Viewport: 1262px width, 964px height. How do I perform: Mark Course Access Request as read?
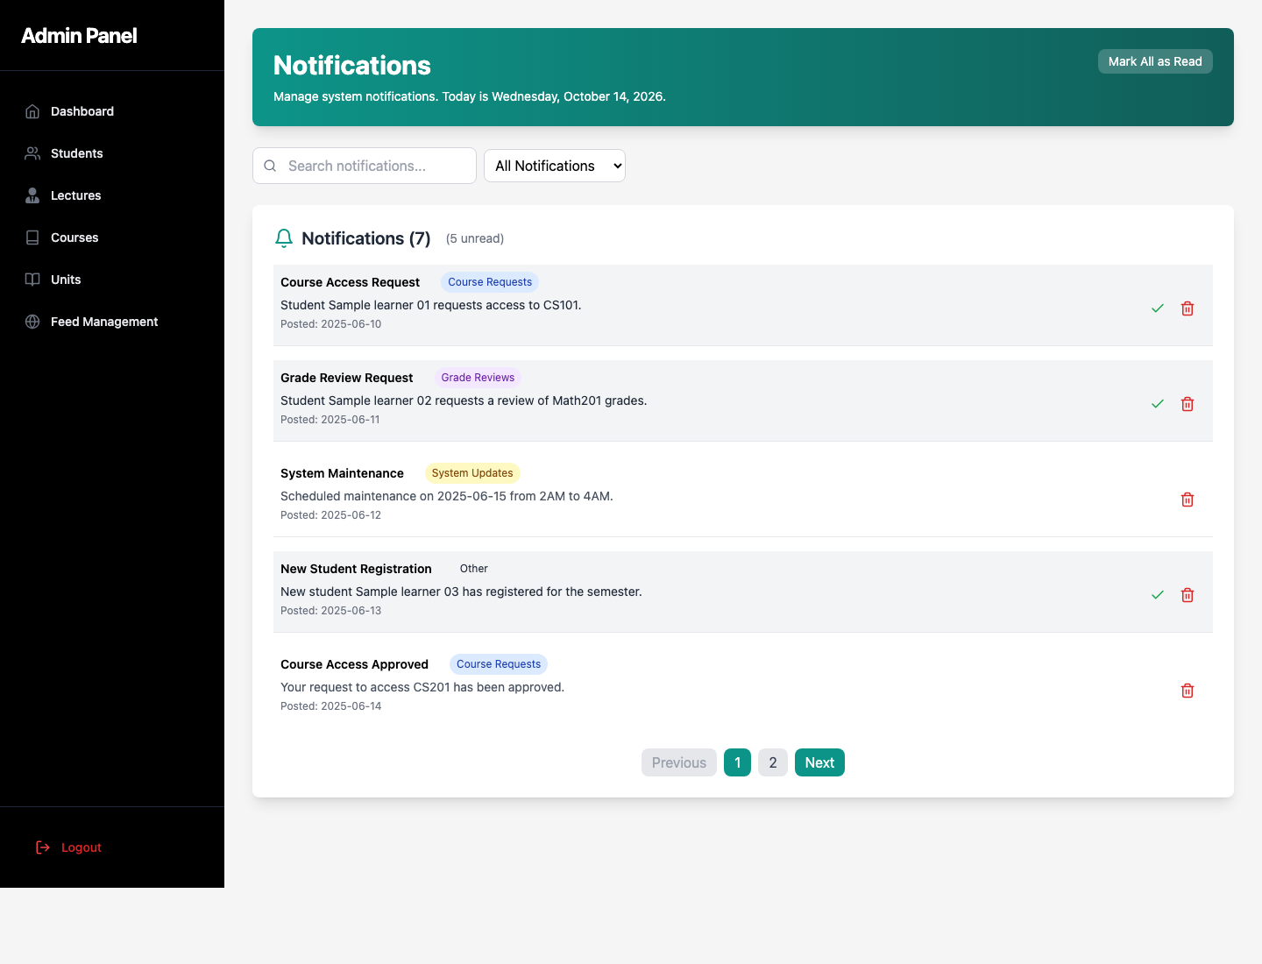(1158, 308)
